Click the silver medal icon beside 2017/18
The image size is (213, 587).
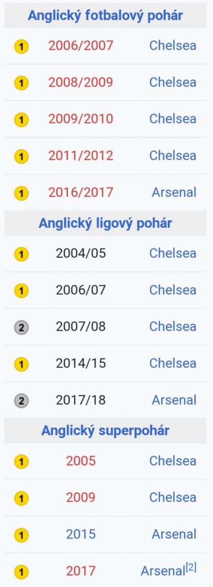click(x=21, y=401)
